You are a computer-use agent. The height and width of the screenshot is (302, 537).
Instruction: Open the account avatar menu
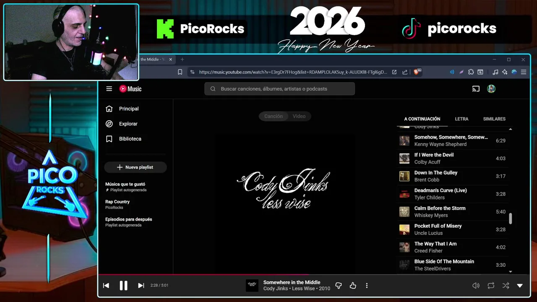point(491,89)
